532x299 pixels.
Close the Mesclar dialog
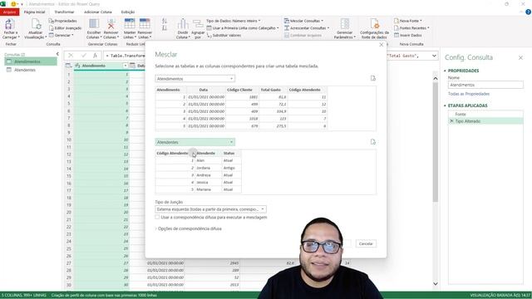(381, 45)
